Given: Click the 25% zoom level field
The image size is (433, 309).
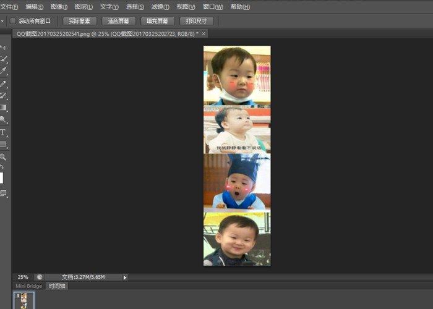Looking at the screenshot, I should point(23,277).
